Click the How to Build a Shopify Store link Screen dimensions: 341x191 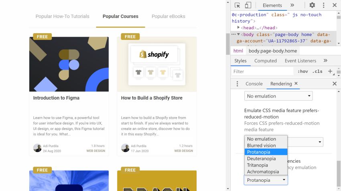click(152, 98)
